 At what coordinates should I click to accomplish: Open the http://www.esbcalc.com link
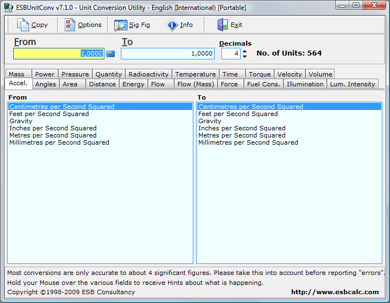point(335,292)
